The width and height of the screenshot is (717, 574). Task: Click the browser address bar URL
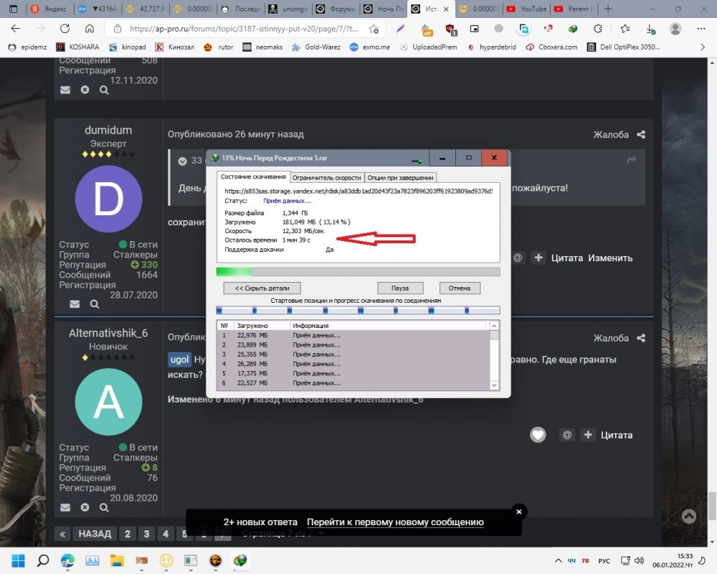pyautogui.click(x=244, y=29)
